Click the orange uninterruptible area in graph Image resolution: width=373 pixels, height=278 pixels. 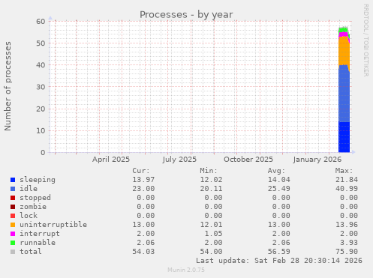pyautogui.click(x=344, y=51)
